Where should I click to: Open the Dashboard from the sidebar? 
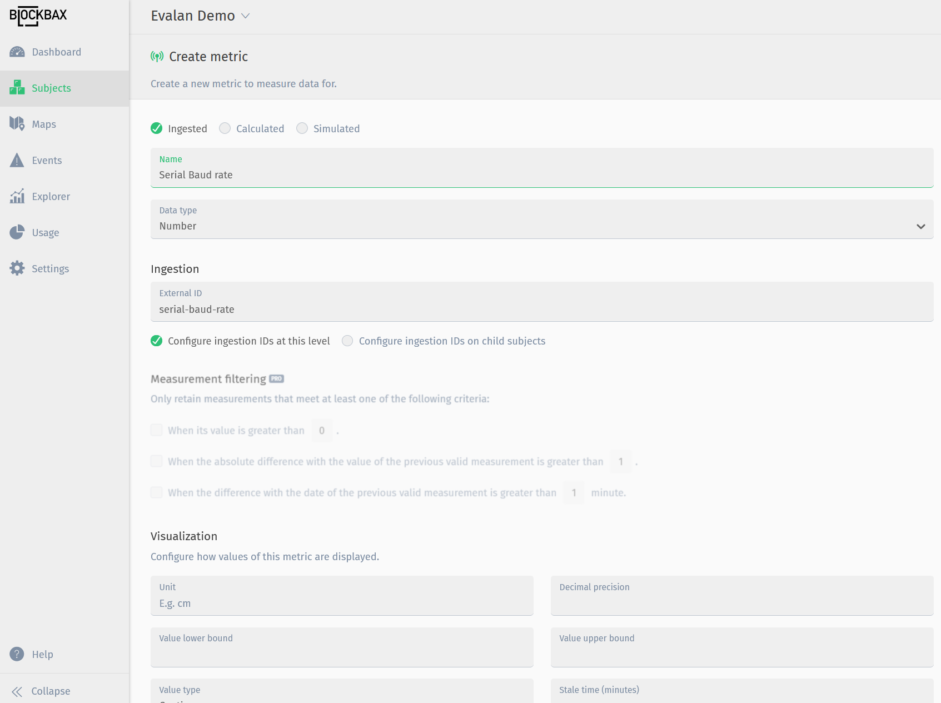tap(57, 52)
